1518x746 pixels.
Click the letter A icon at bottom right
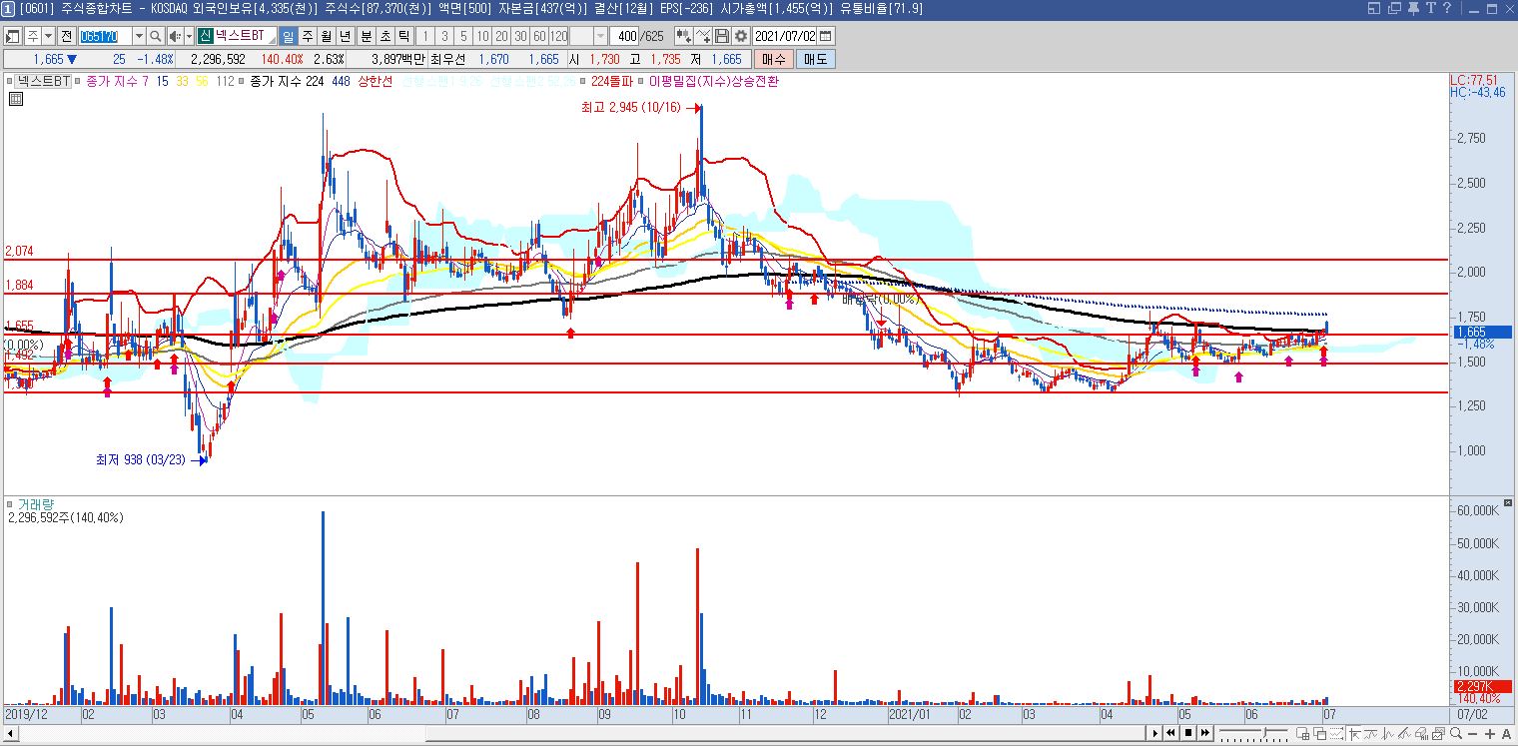(x=1507, y=733)
